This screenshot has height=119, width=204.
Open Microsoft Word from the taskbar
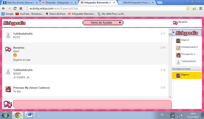tap(30, 115)
